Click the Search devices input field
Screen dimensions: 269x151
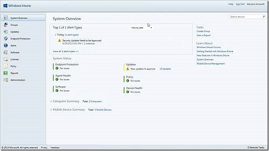point(245,17)
